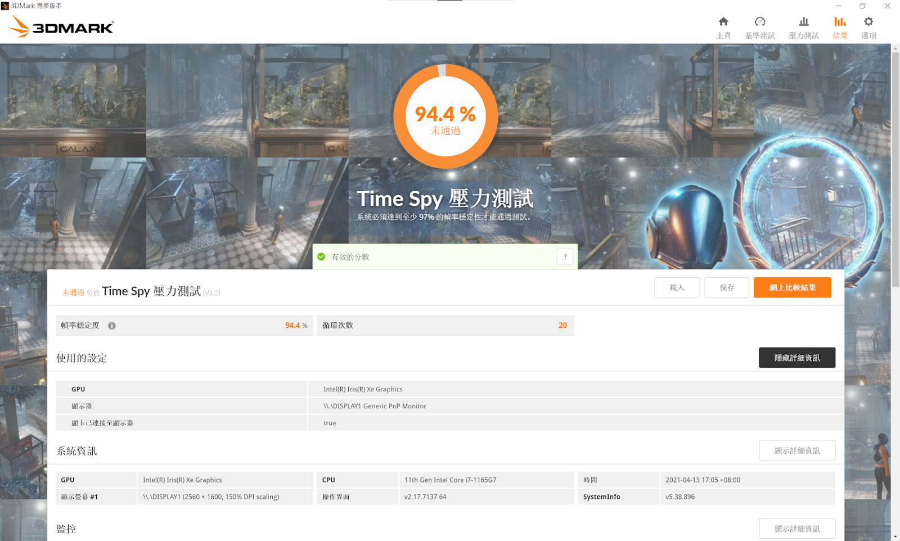
Task: Click the 使用的設定 section heading
Action: click(x=82, y=358)
